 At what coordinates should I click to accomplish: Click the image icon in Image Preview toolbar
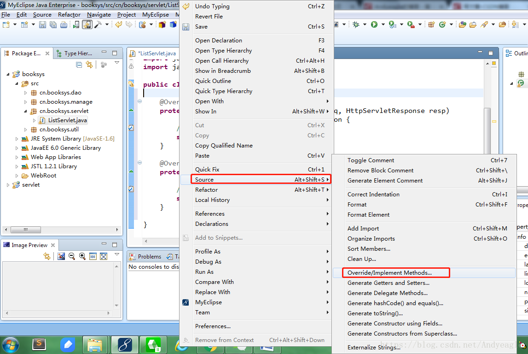[x=61, y=256]
